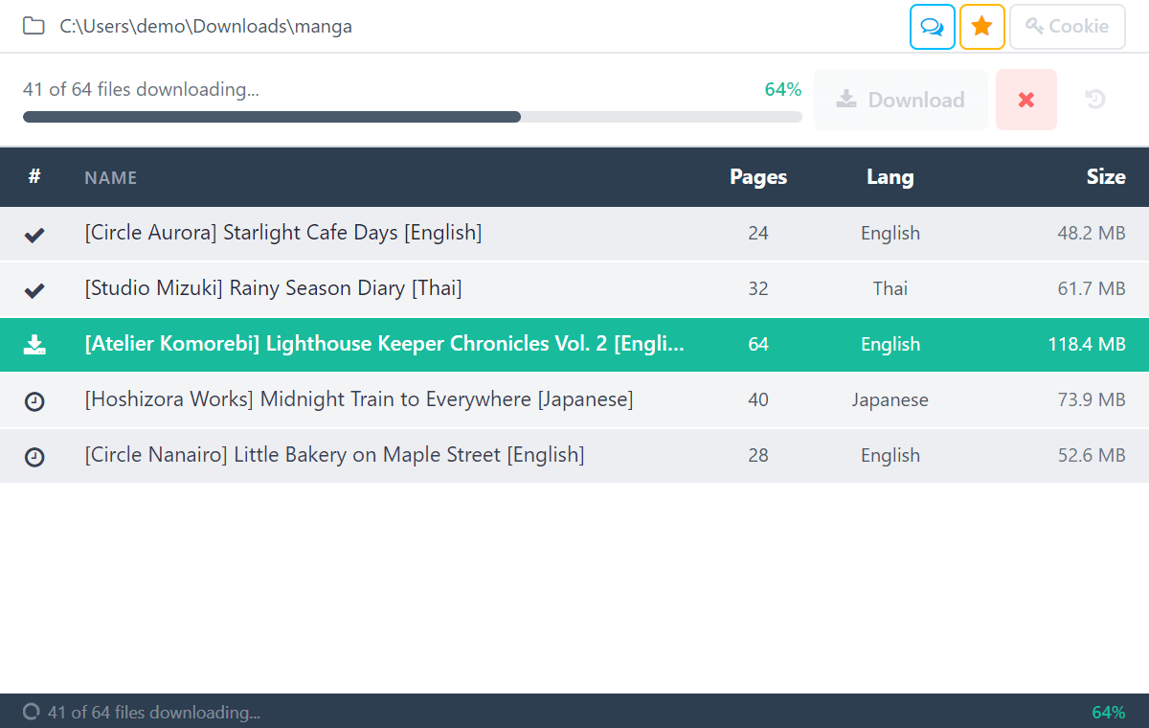This screenshot has height=728, width=1149.
Task: Click '41 of 64 files downloading...' above progress bar
Action: pyautogui.click(x=141, y=89)
